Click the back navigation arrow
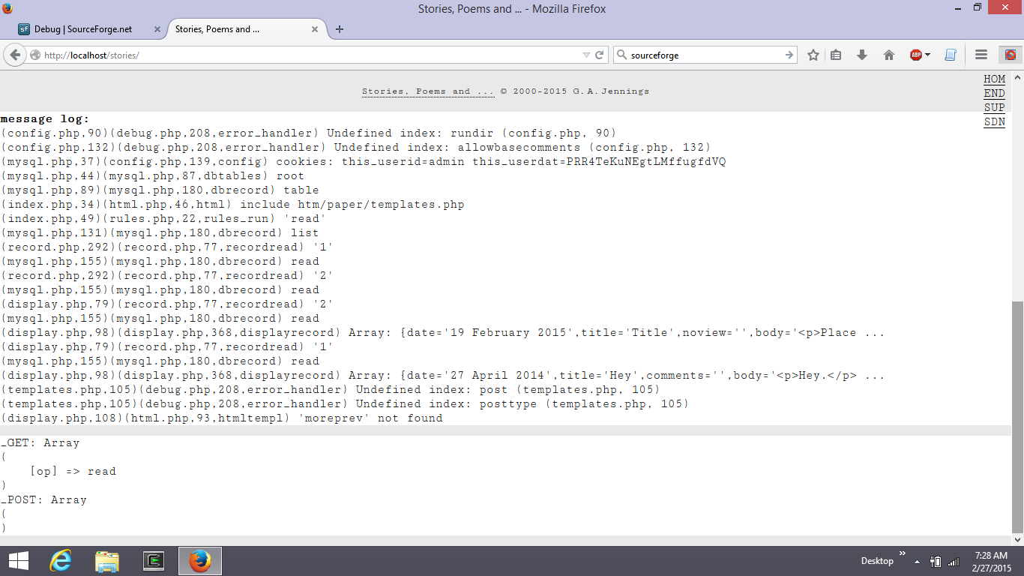The image size is (1024, 576). pos(15,55)
